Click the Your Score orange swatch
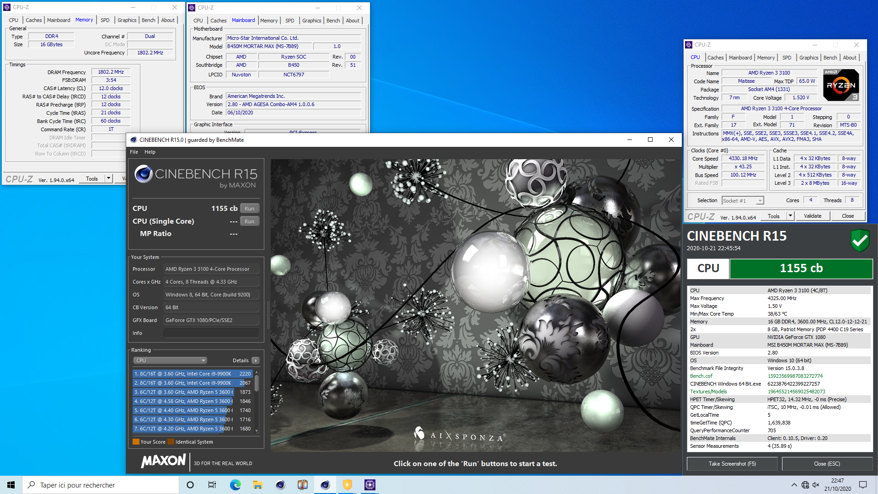 [x=136, y=442]
